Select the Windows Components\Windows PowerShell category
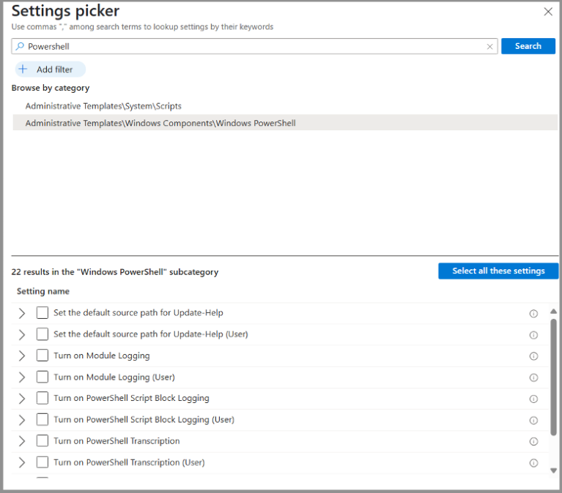This screenshot has height=493, width=562. (160, 124)
